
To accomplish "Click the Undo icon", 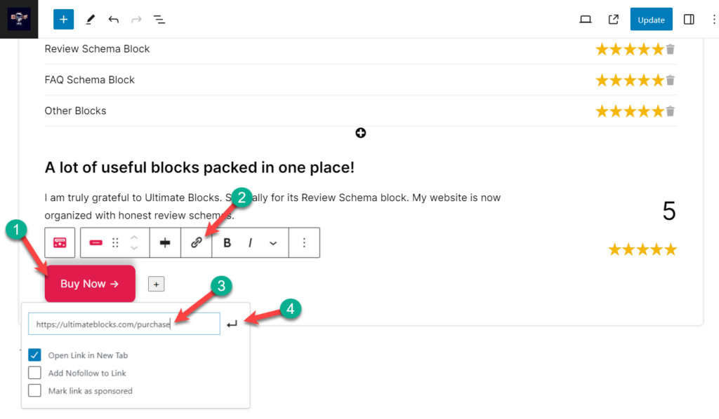I will 114,19.
